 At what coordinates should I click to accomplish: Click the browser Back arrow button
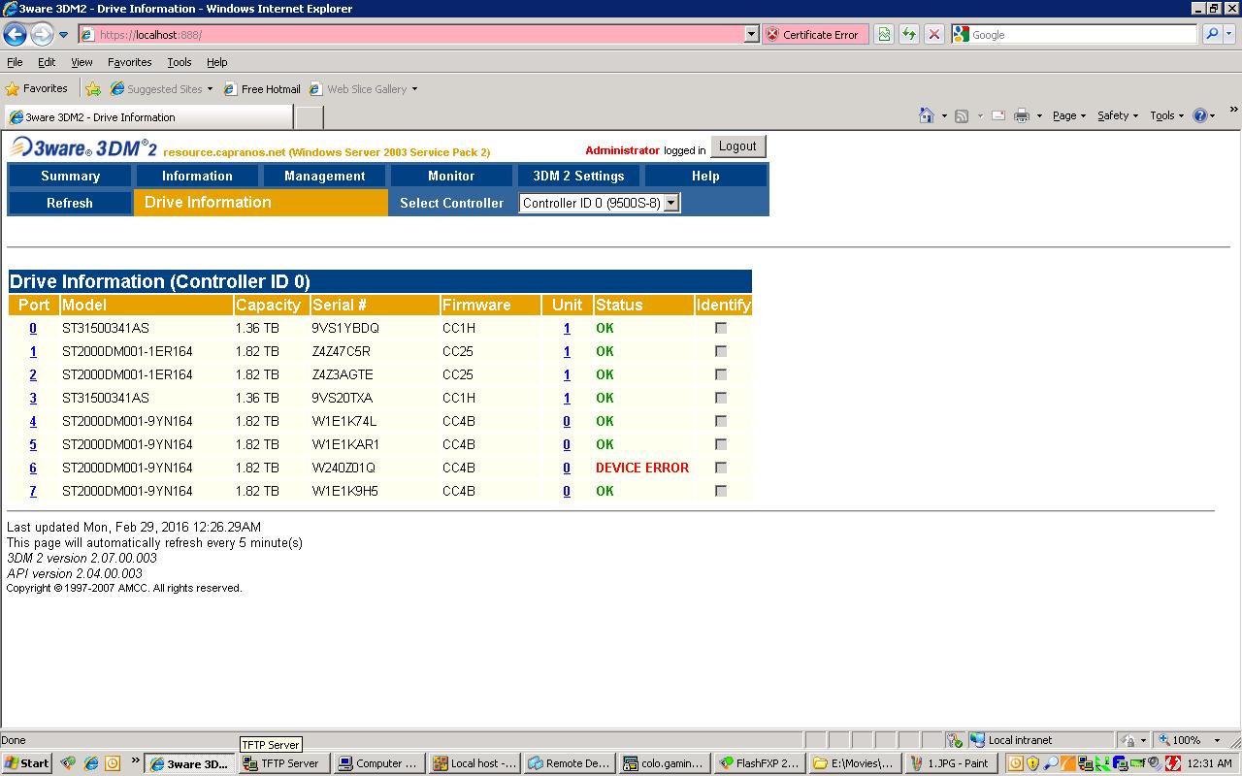click(15, 35)
